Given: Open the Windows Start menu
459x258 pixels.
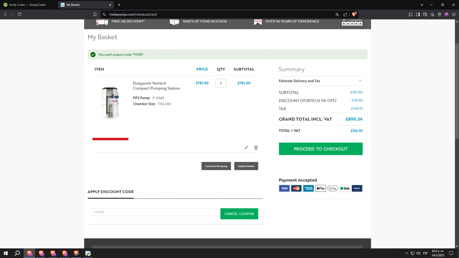Looking at the screenshot, I should (6, 253).
